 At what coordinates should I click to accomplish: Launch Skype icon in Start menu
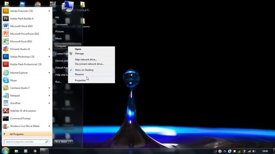6,80
